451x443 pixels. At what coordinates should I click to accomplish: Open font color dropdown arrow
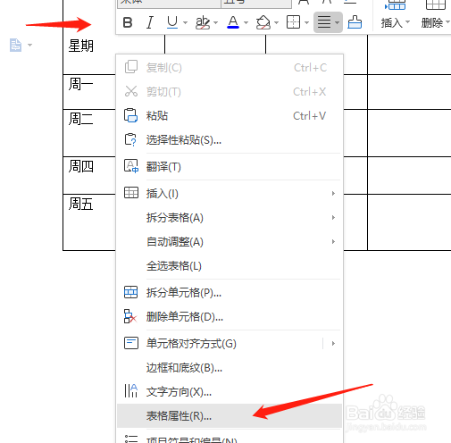click(x=246, y=22)
